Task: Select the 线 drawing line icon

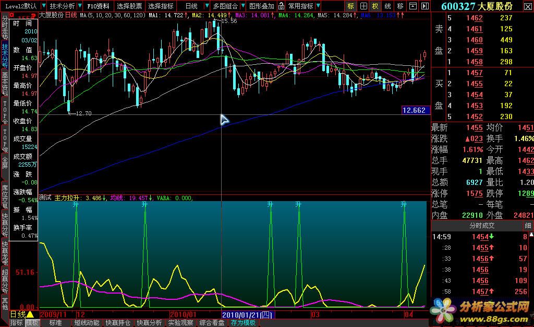Action: (x=387, y=6)
